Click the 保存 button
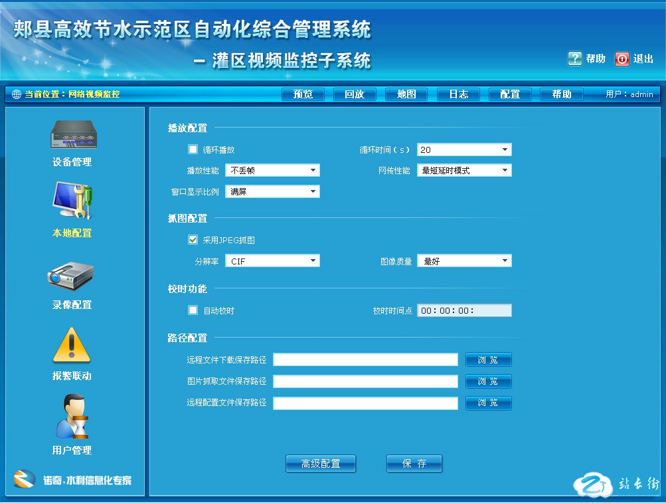 [x=414, y=464]
